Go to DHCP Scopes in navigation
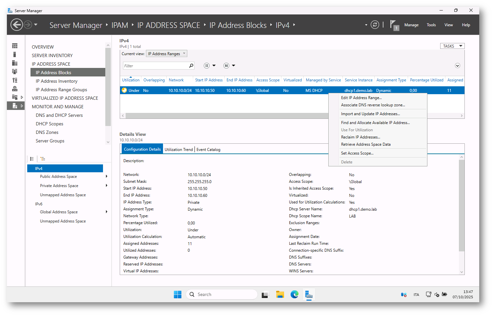The image size is (493, 316). click(x=50, y=124)
